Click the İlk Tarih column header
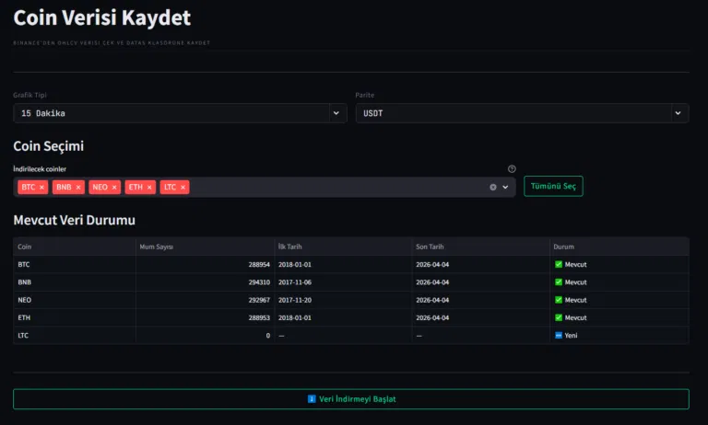Image resolution: width=708 pixels, height=425 pixels. coord(290,247)
